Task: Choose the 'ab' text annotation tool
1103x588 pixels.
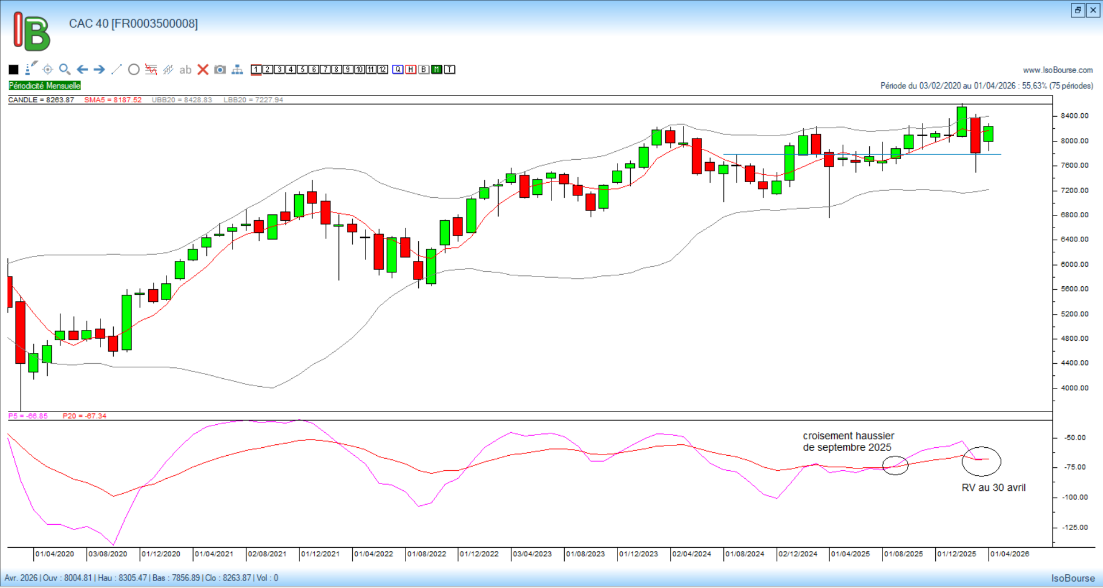Action: (185, 70)
